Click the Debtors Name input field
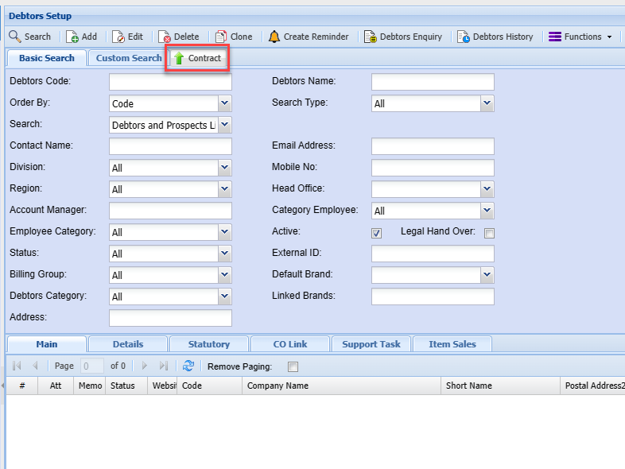This screenshot has height=469, width=625. [x=433, y=82]
